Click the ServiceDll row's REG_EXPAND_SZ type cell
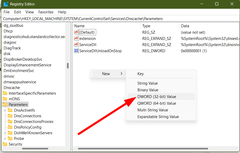This screenshot has width=240, height=153. 157,45
